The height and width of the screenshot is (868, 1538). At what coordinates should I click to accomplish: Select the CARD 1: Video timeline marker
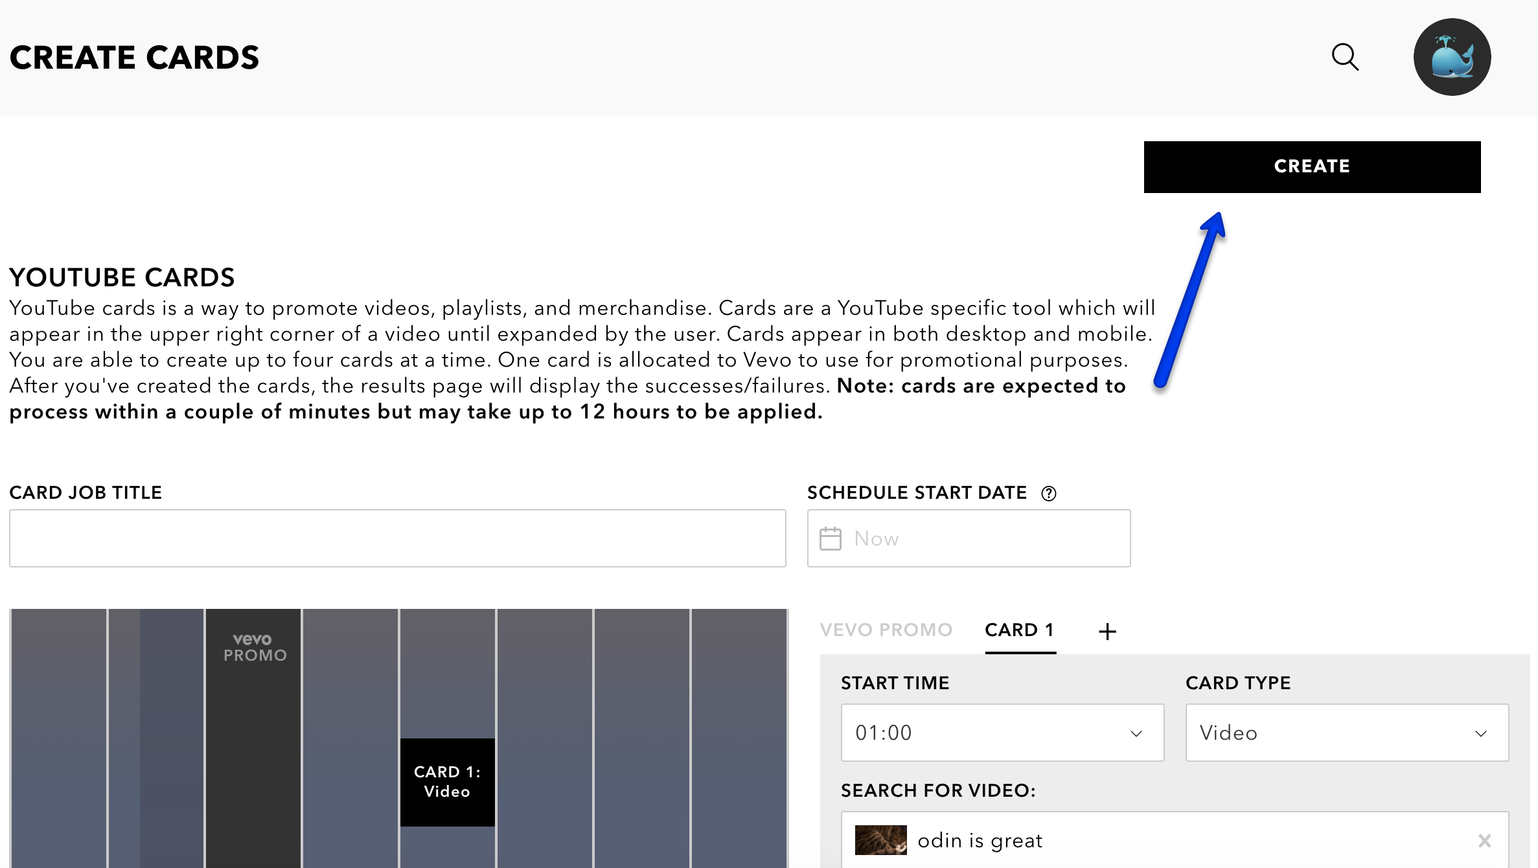[x=447, y=782]
